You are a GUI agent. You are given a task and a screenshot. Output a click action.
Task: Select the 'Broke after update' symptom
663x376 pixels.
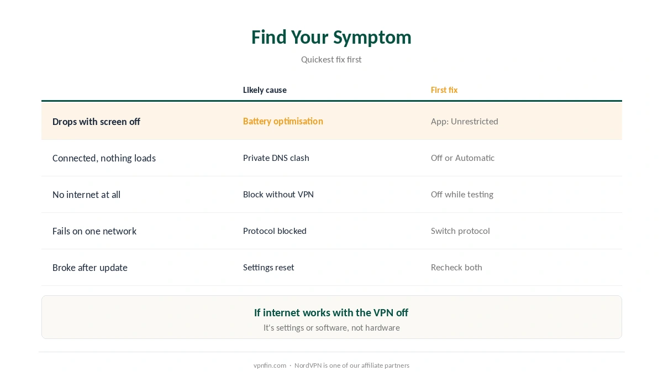click(x=90, y=268)
